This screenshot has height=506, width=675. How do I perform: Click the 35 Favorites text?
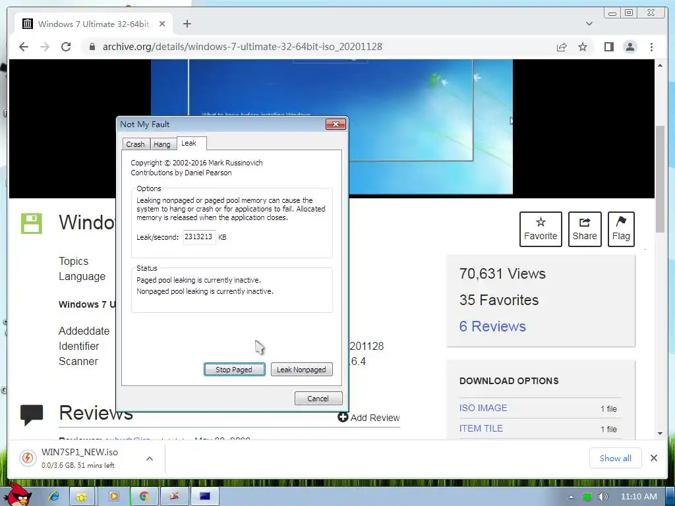499,300
